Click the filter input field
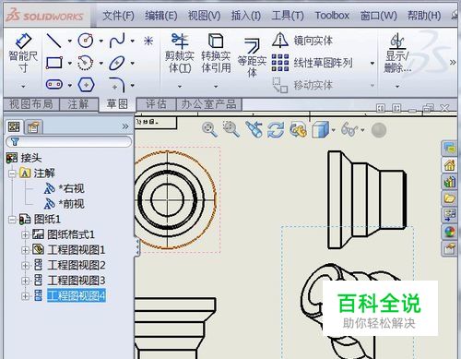The height and width of the screenshot is (359, 461). pyautogui.click(x=69, y=141)
